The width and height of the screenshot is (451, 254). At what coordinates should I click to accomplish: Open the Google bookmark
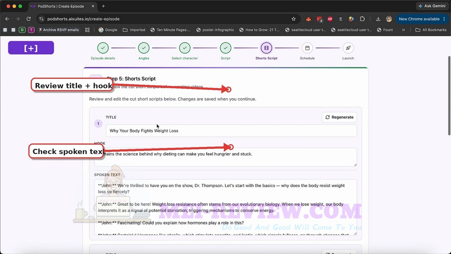[x=108, y=30]
